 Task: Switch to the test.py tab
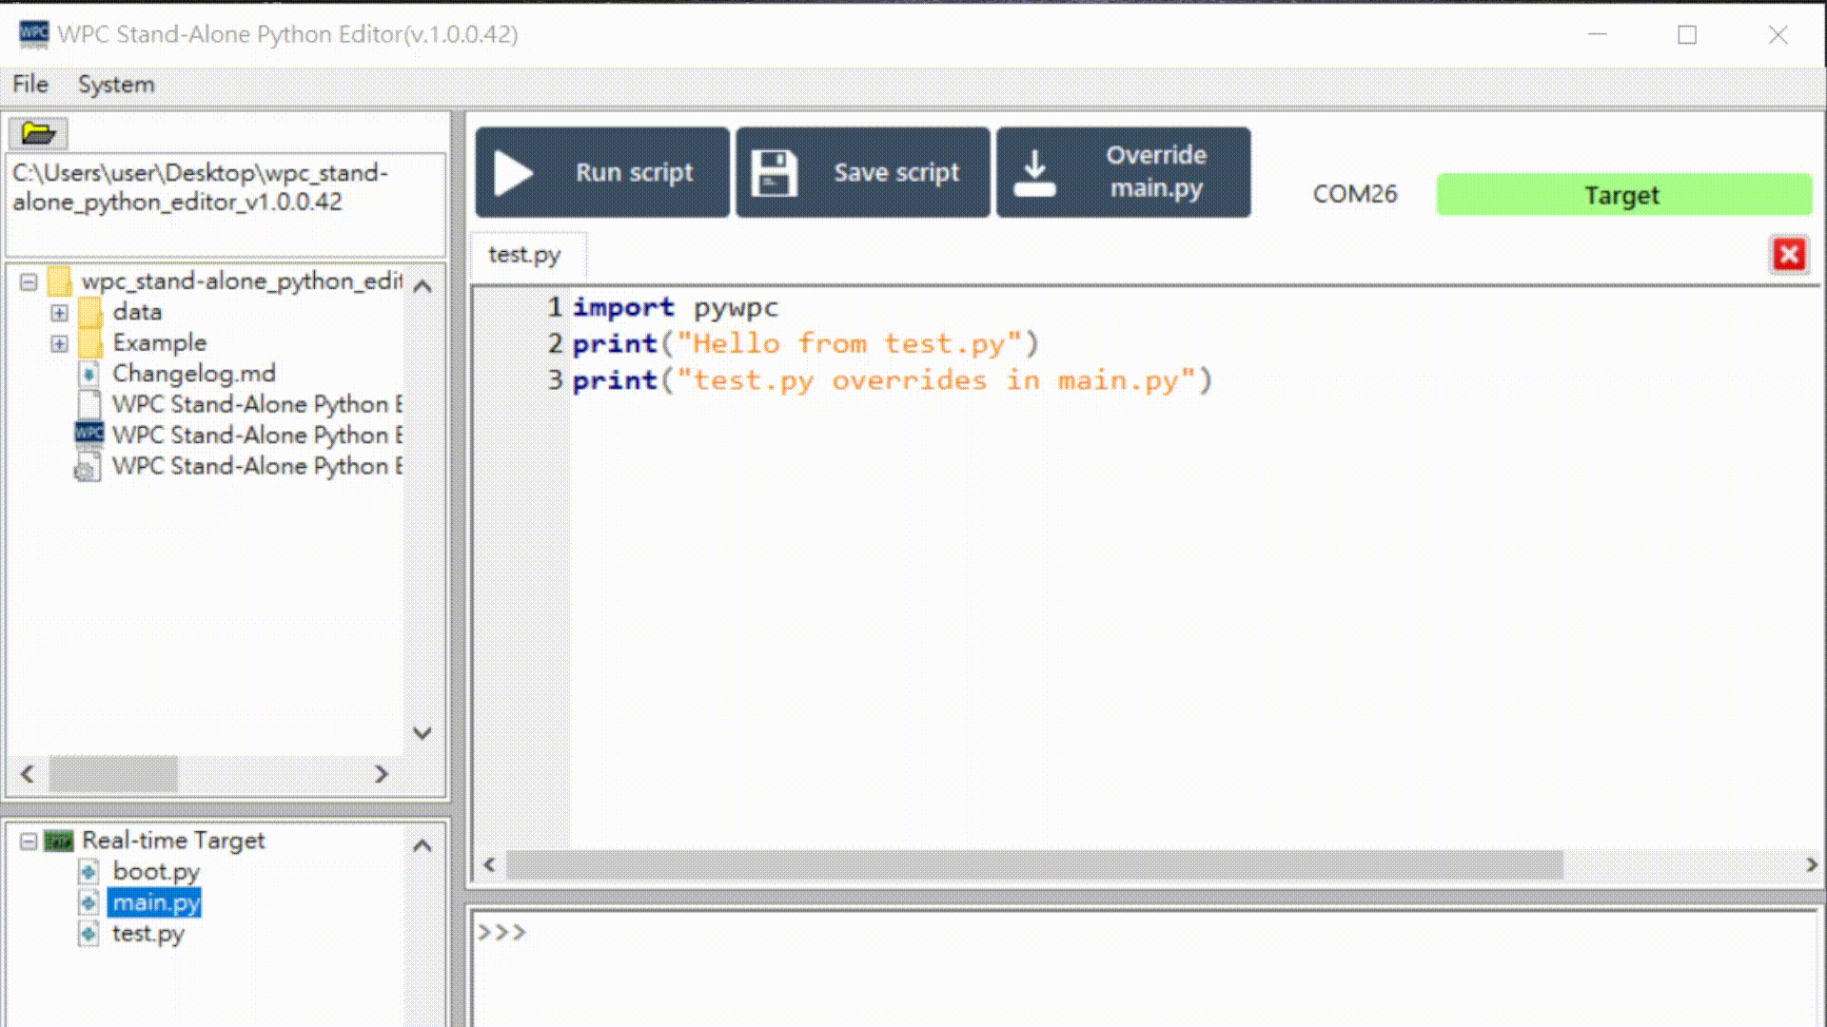point(524,255)
